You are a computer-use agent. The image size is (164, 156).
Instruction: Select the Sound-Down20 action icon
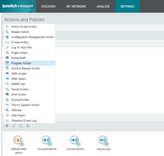(47, 141)
